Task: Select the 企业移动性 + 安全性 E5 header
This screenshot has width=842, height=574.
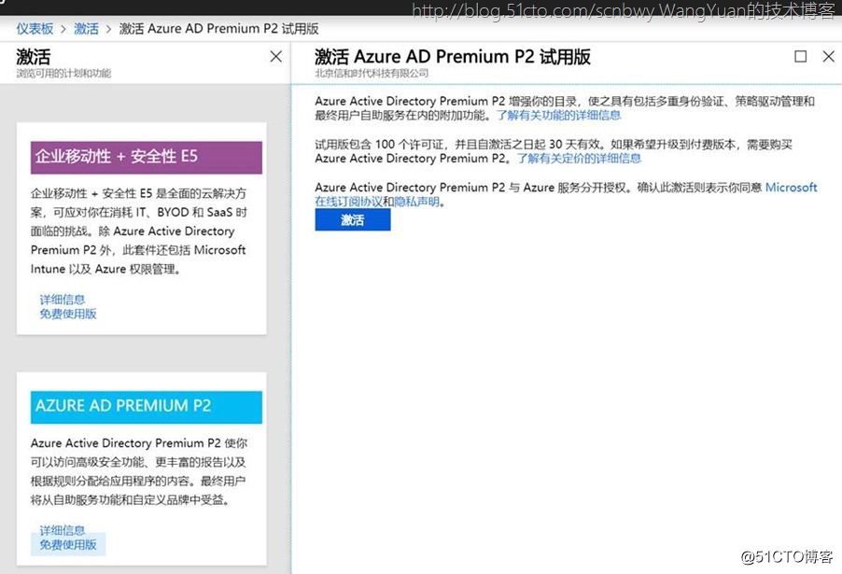Action: click(146, 158)
